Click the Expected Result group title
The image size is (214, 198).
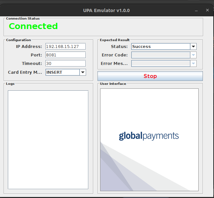click(x=115, y=40)
